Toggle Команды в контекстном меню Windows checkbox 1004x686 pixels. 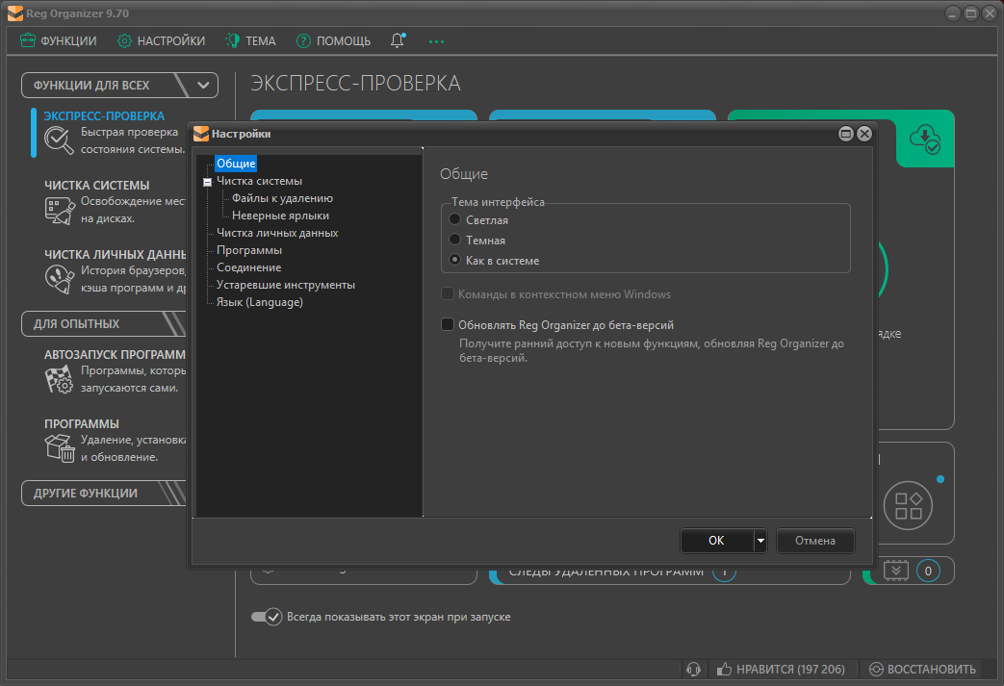click(448, 293)
